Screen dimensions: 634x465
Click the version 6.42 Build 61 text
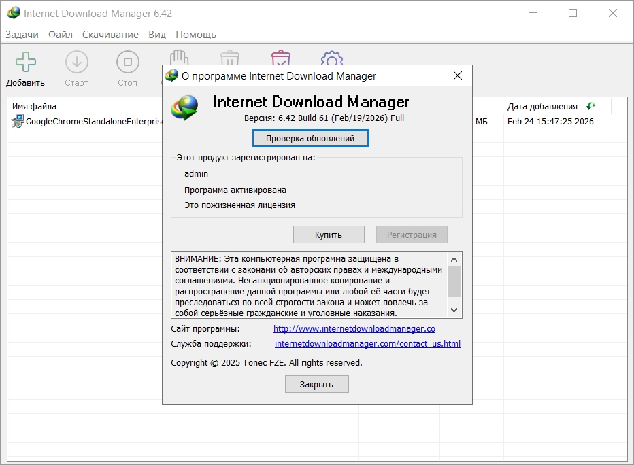(x=324, y=118)
